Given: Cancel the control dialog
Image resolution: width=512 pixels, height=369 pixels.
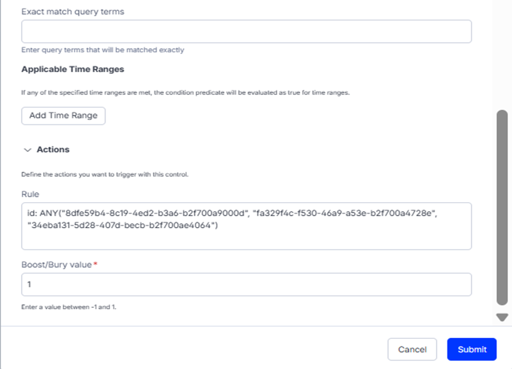Looking at the screenshot, I should (x=412, y=349).
